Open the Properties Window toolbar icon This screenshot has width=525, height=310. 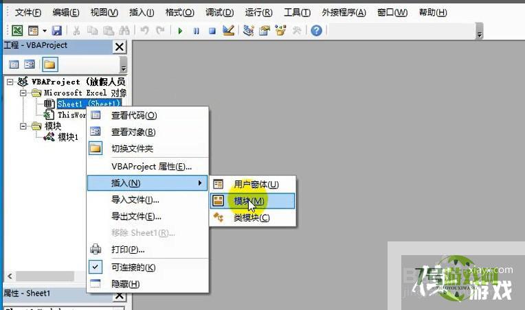coord(264,31)
